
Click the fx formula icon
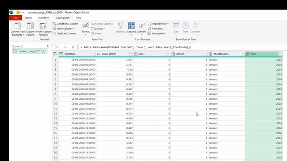[x=73, y=47]
